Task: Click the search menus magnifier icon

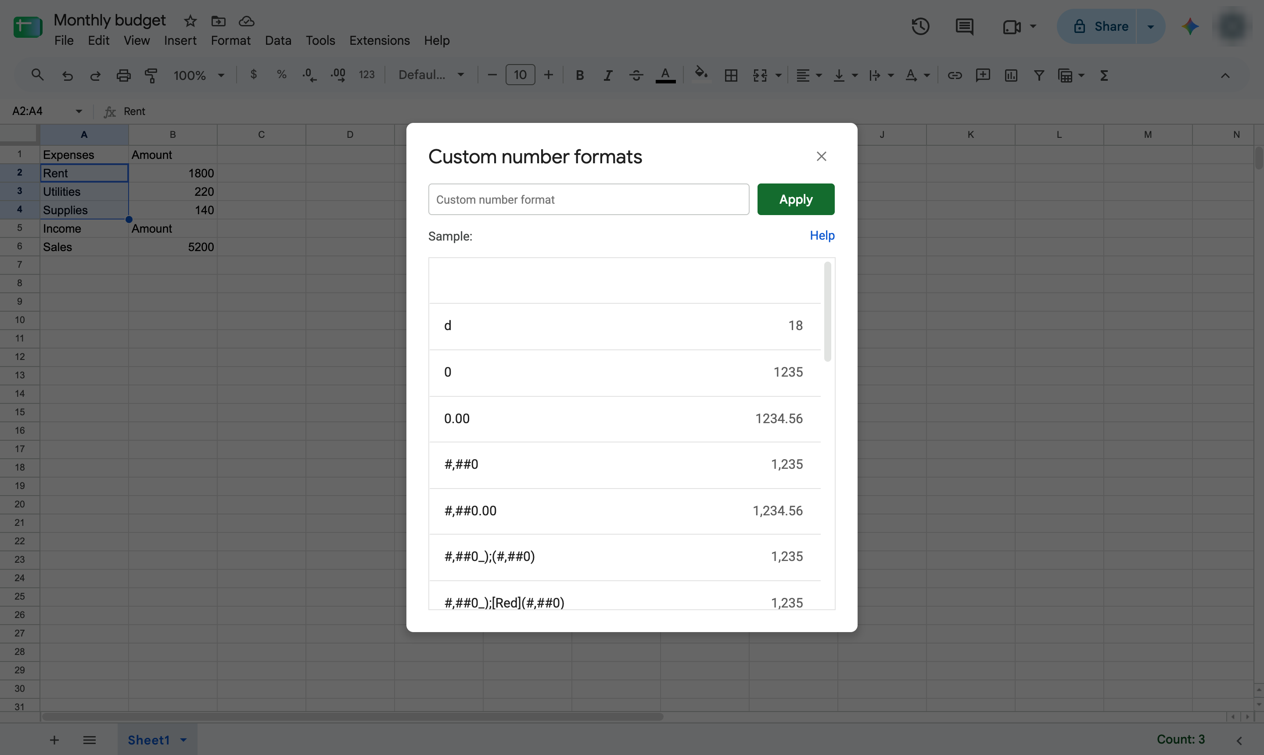Action: [x=37, y=75]
